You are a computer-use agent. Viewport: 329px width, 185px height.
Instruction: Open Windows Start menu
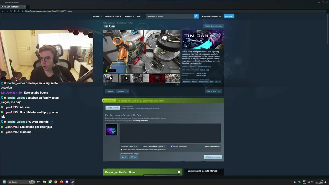pos(4,182)
